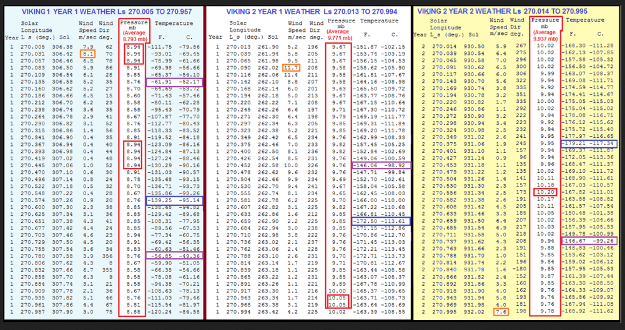The height and width of the screenshot is (330, 625).
Task: Click Fahrenheit temperature -56.85
Action: [x=161, y=256]
